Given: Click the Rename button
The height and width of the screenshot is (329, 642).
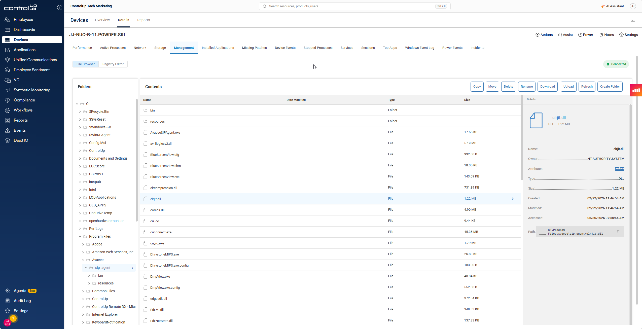Looking at the screenshot, I should tap(527, 87).
